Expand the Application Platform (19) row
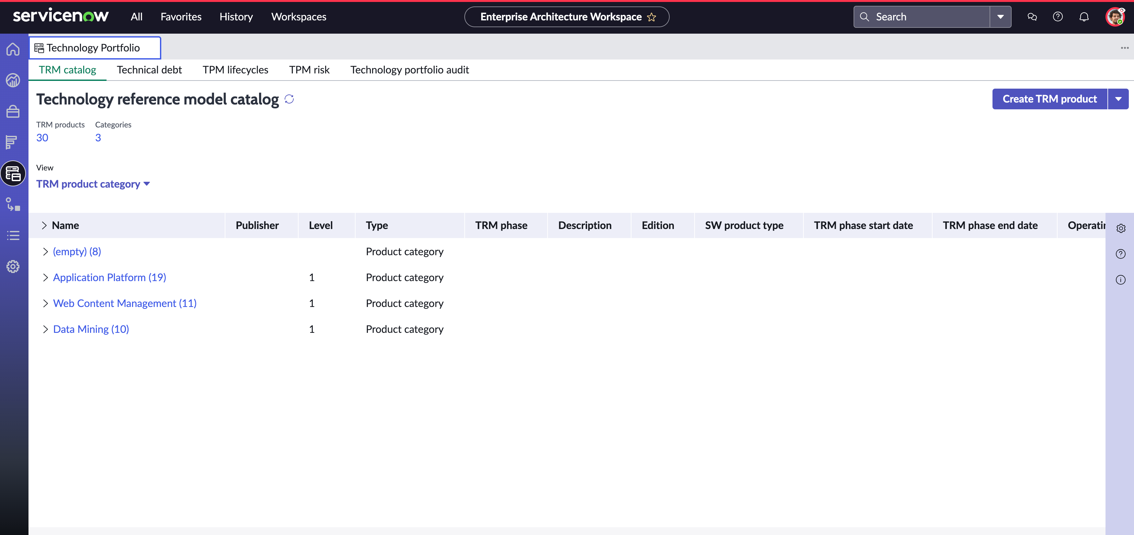 (x=45, y=278)
